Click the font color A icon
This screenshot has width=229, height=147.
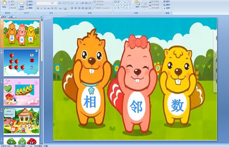click(x=66, y=8)
